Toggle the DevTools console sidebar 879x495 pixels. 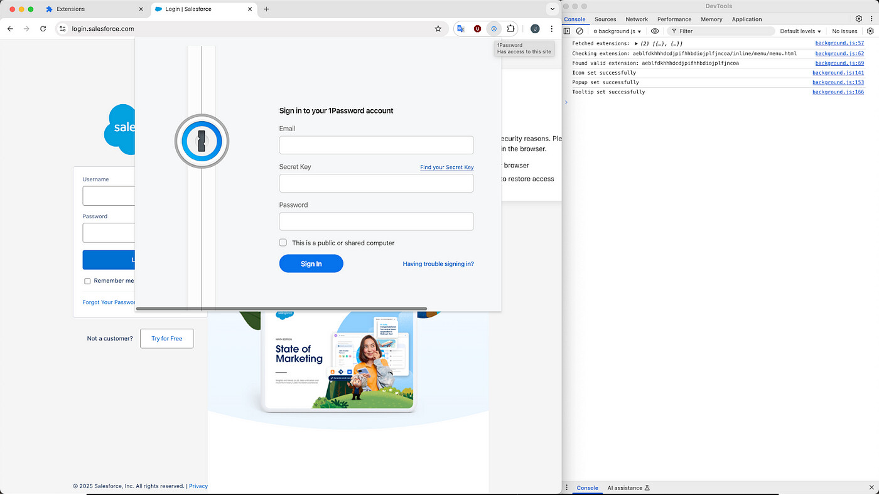(x=567, y=31)
